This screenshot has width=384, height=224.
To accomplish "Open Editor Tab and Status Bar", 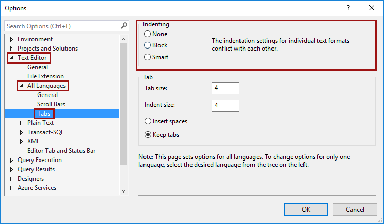I will 61,151.
